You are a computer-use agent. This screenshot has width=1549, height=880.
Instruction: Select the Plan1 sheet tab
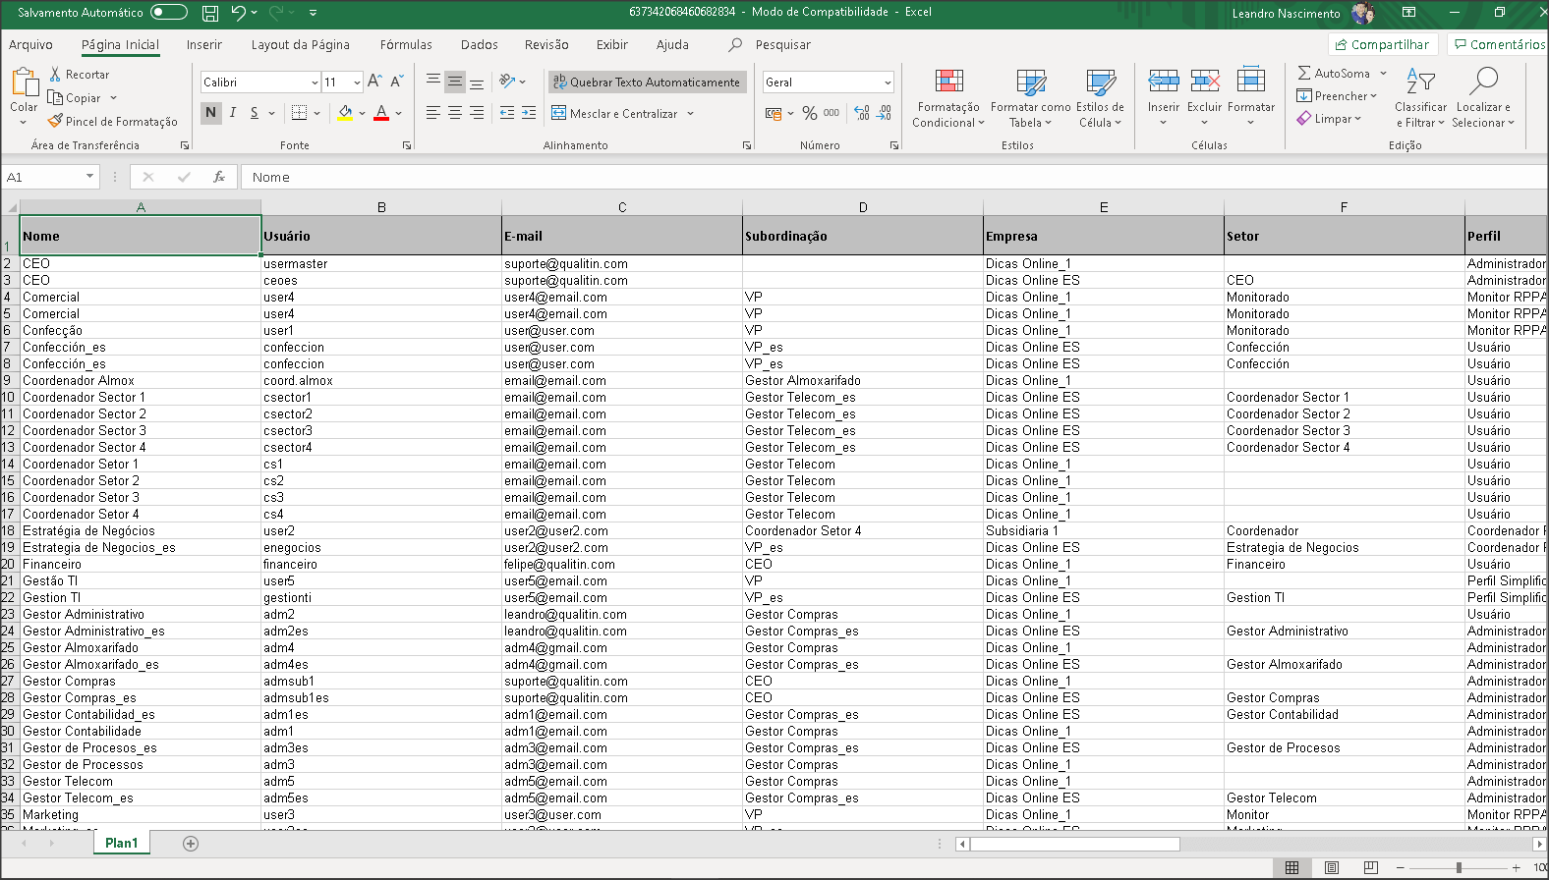click(121, 844)
